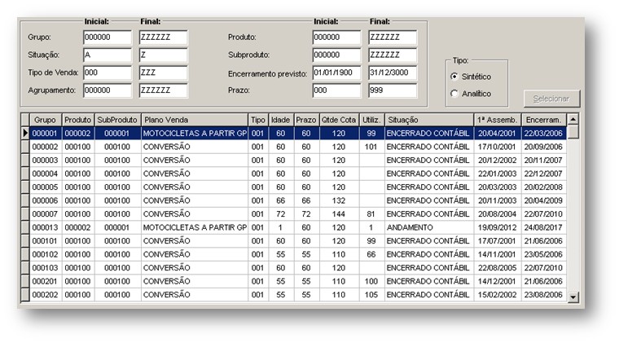
Task: Click the Situação column header in table
Action: 429,120
